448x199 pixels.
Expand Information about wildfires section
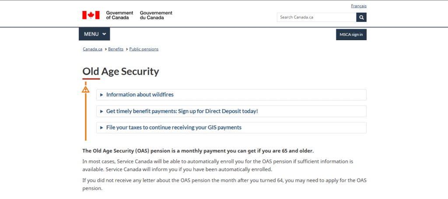tap(231, 95)
